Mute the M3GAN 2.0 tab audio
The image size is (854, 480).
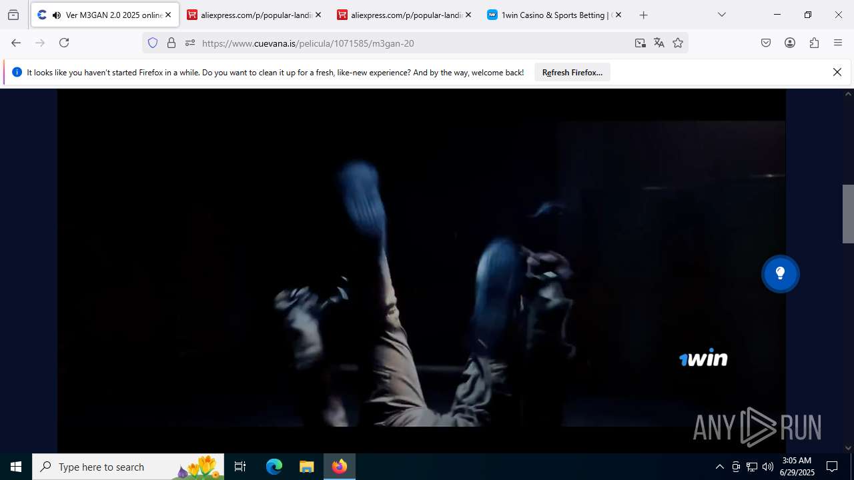[56, 15]
